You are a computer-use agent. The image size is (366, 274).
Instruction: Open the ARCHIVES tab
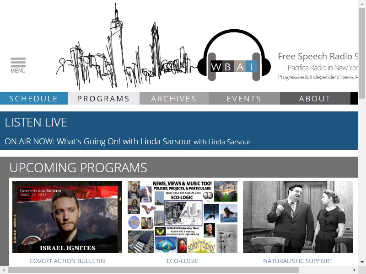[174, 98]
